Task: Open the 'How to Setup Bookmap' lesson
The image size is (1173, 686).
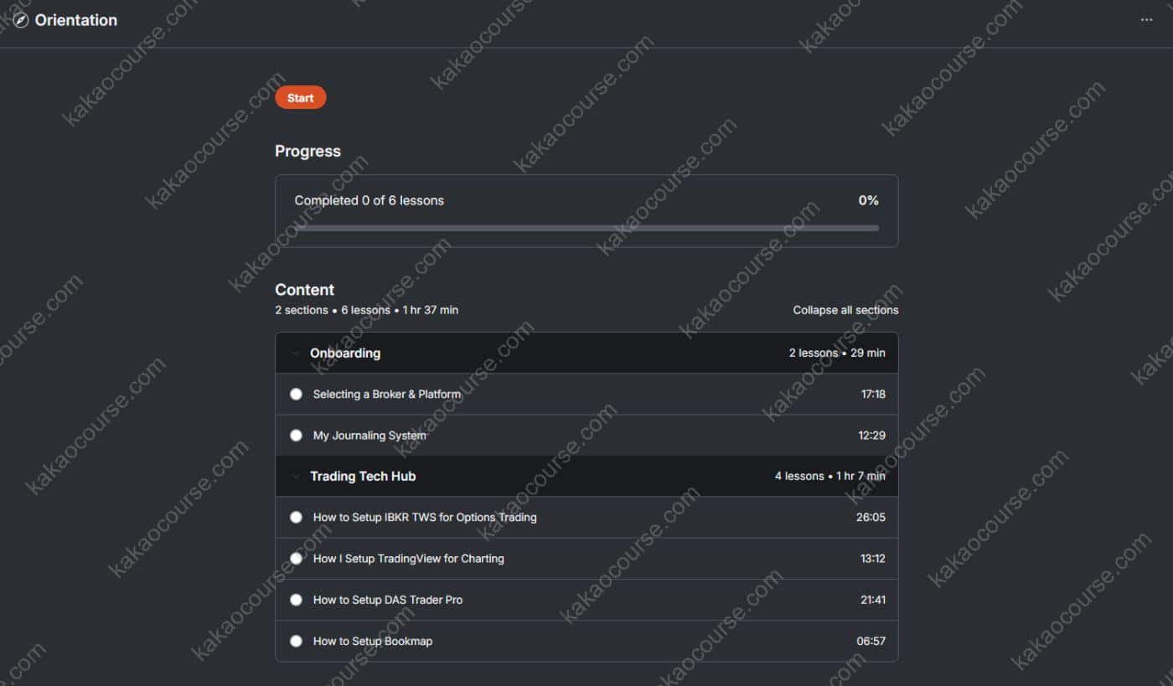Action: pos(373,641)
